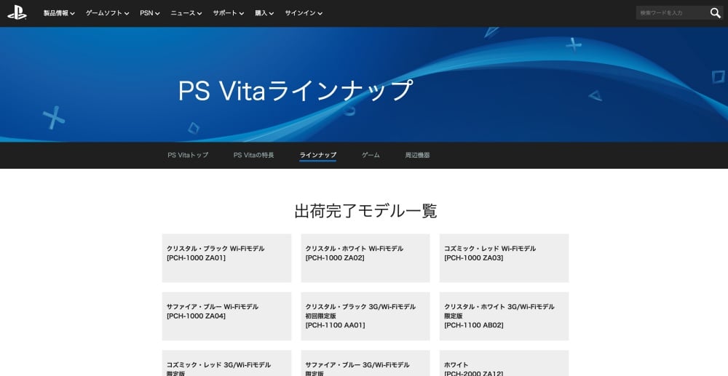
Task: Expand the 製品情報 dropdown menu
Action: pos(59,13)
